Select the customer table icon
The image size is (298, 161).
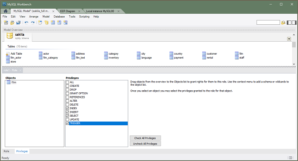point(204,53)
